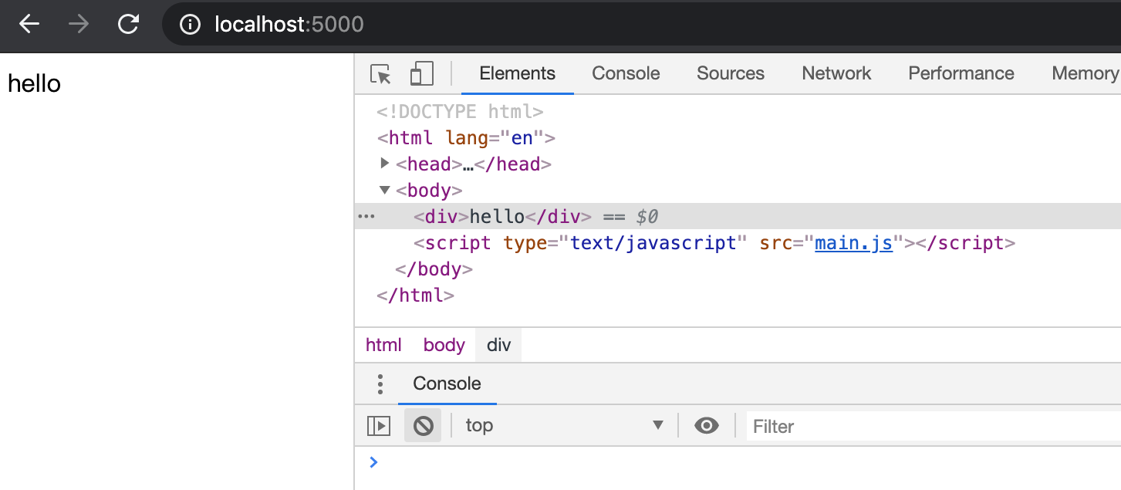Create a live expression with eye icon
This screenshot has width=1121, height=490.
706,426
